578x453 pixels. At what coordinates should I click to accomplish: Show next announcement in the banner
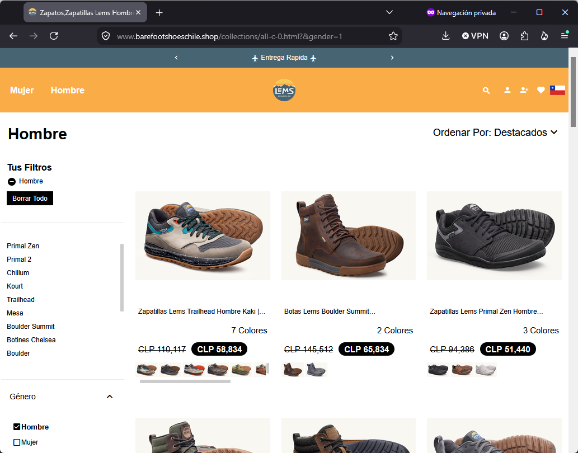pyautogui.click(x=392, y=58)
